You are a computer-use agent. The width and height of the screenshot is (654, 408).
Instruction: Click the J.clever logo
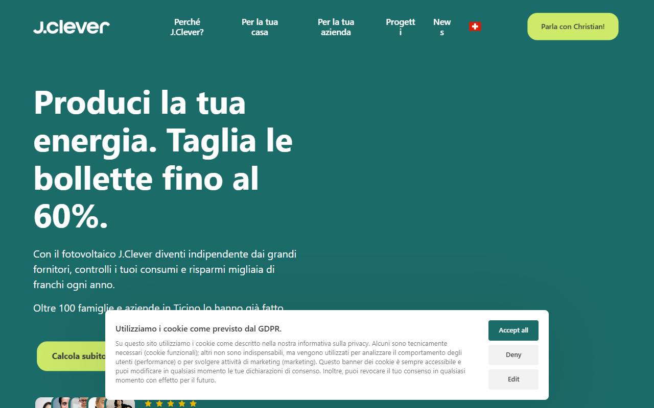(x=72, y=27)
